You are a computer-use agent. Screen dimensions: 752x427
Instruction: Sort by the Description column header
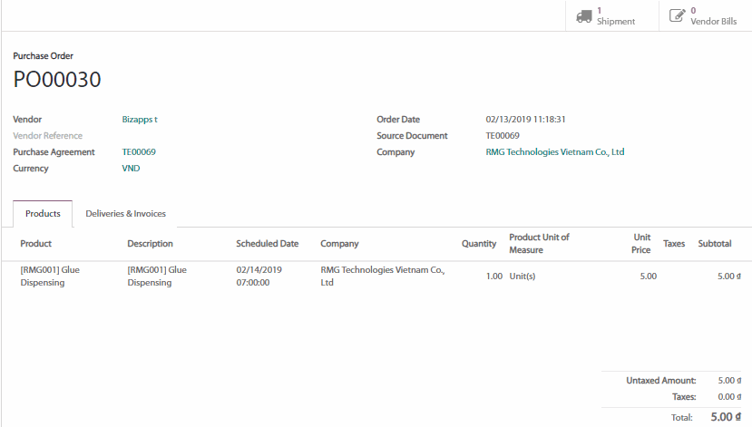150,244
